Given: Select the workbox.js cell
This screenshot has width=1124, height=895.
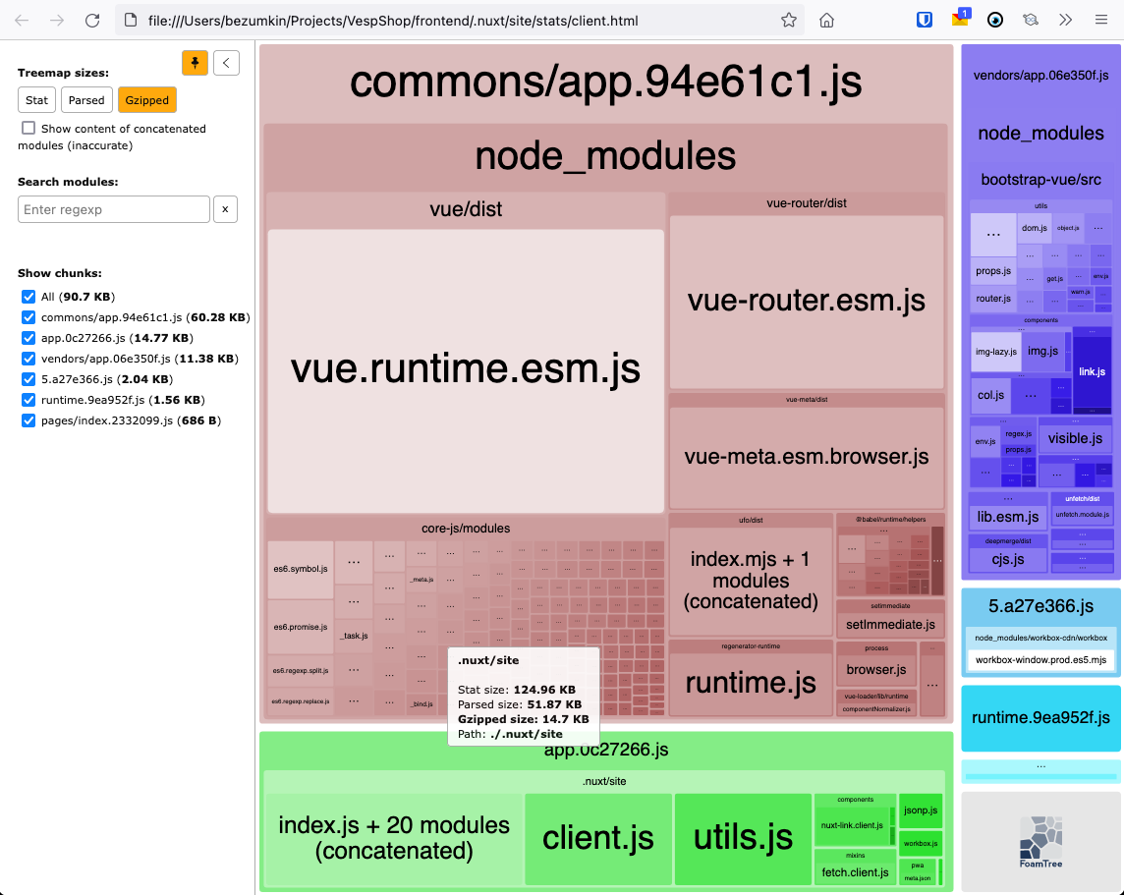Looking at the screenshot, I should (921, 843).
